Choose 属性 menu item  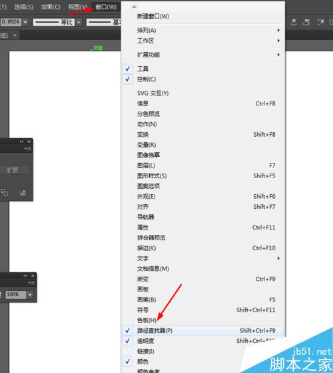[203, 228]
